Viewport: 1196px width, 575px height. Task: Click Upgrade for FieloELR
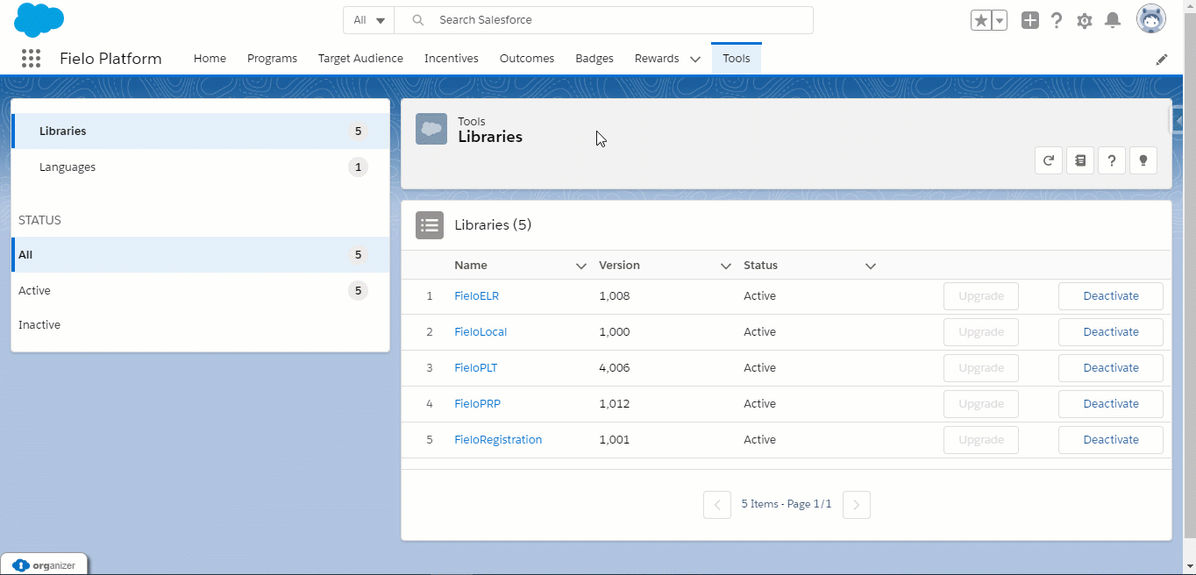981,296
